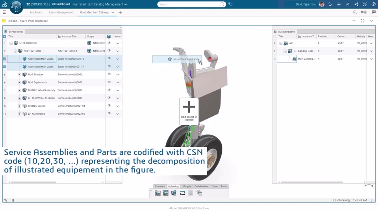The width and height of the screenshot is (378, 212).
Task: Click the Illustrated Items horizontal scrollbar
Action: [312, 182]
